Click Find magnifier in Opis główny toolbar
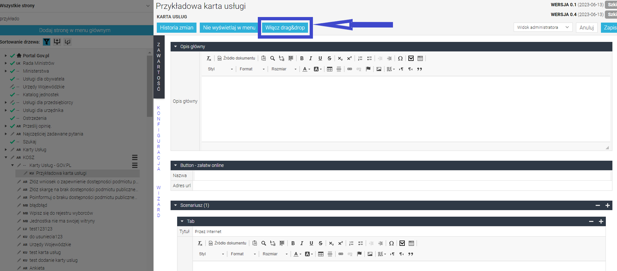The image size is (617, 271). (272, 58)
